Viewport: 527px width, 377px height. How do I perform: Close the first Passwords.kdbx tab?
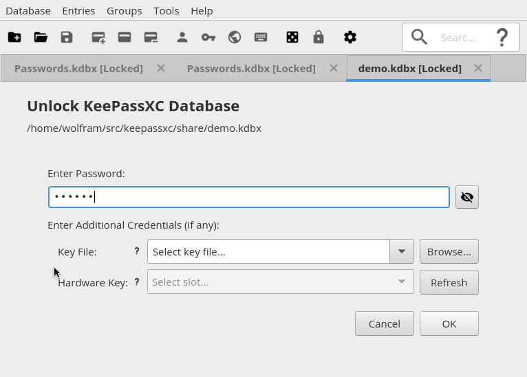pos(161,68)
